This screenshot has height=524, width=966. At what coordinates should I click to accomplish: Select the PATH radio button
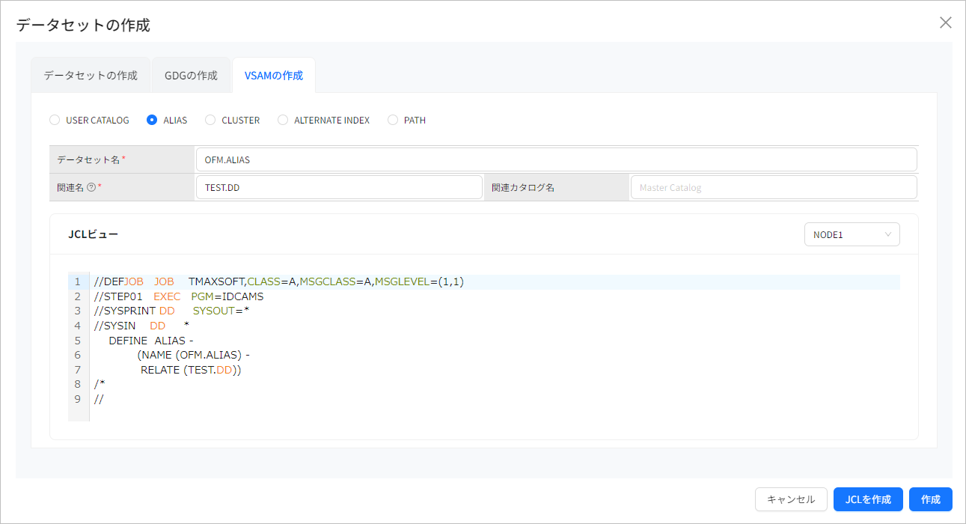tap(393, 120)
